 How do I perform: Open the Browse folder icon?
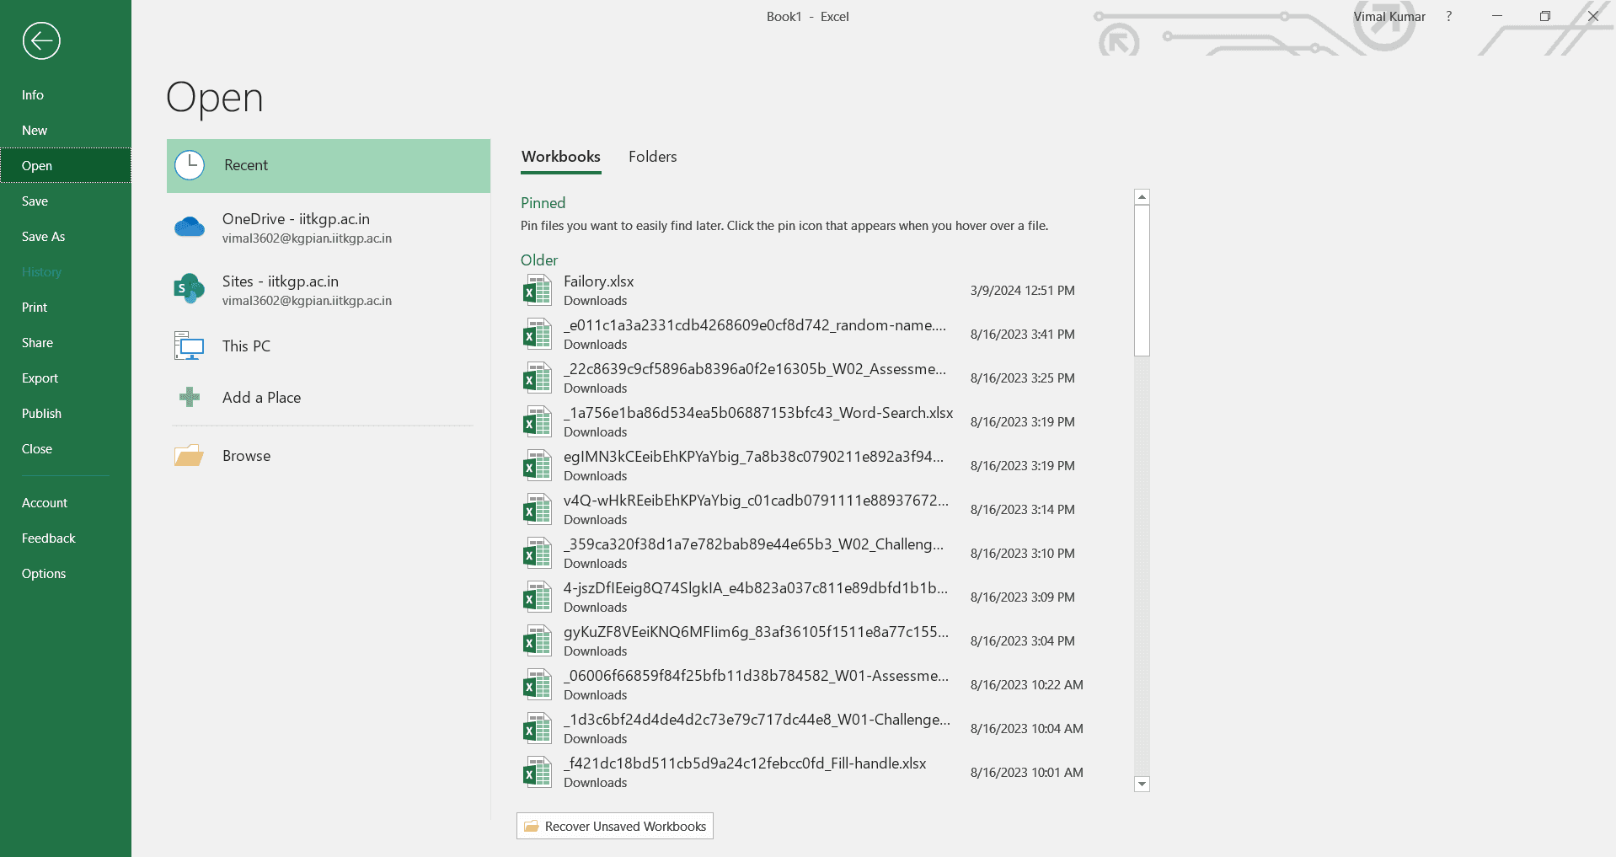pyautogui.click(x=190, y=455)
